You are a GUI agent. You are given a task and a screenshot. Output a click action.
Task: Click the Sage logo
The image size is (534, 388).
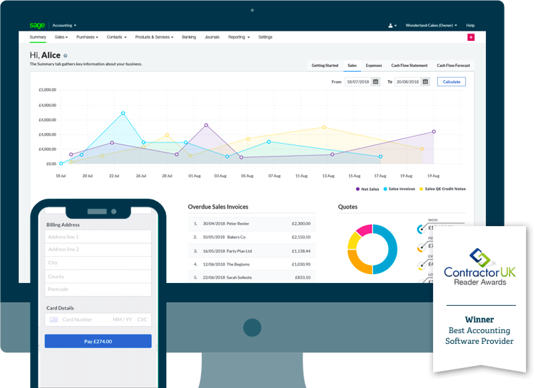tap(37, 25)
